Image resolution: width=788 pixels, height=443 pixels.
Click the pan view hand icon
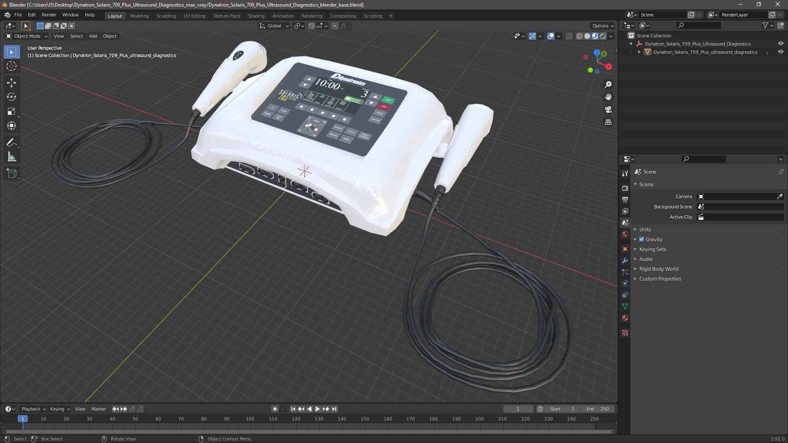608,97
